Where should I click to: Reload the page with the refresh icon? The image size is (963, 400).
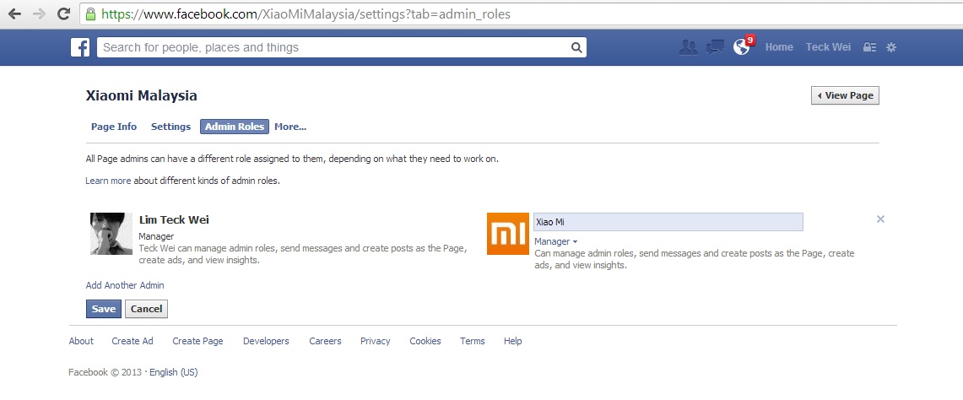(x=63, y=14)
